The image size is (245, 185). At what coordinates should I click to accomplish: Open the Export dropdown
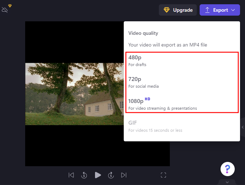click(x=220, y=10)
